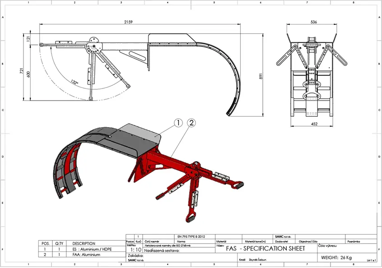Click the overall length dimension 2159

tap(128, 22)
